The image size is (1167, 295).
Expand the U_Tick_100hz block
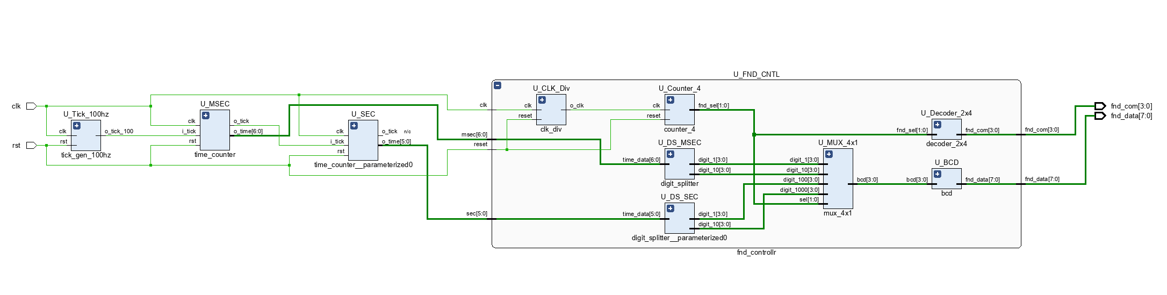pyautogui.click(x=77, y=126)
